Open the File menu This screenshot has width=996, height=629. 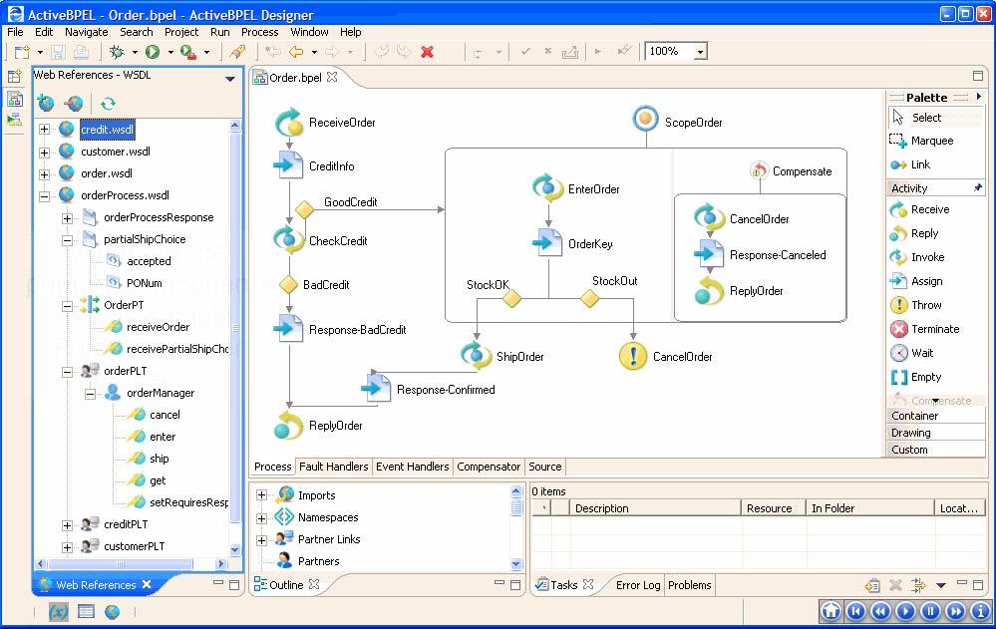[15, 32]
